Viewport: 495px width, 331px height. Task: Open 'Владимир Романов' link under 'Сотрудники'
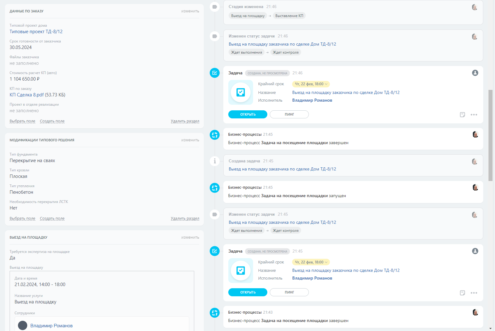[51, 326]
